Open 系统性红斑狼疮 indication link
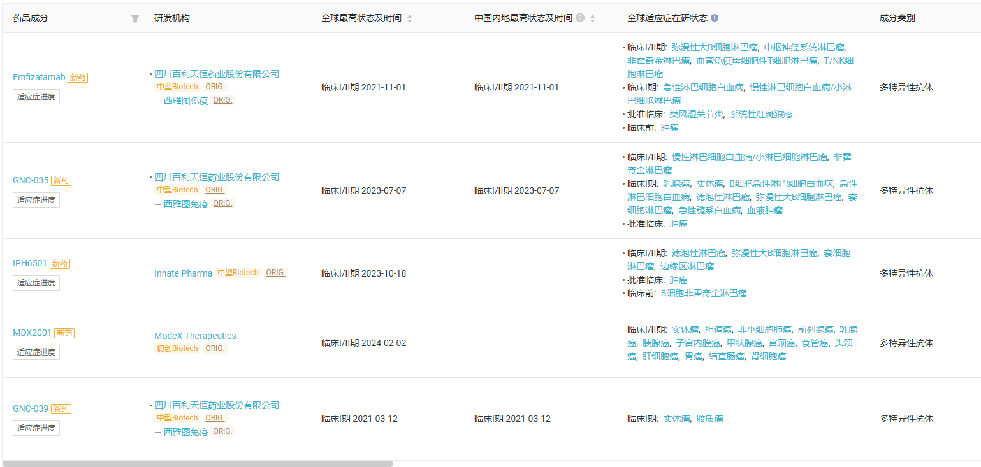The width and height of the screenshot is (981, 467). tap(761, 114)
